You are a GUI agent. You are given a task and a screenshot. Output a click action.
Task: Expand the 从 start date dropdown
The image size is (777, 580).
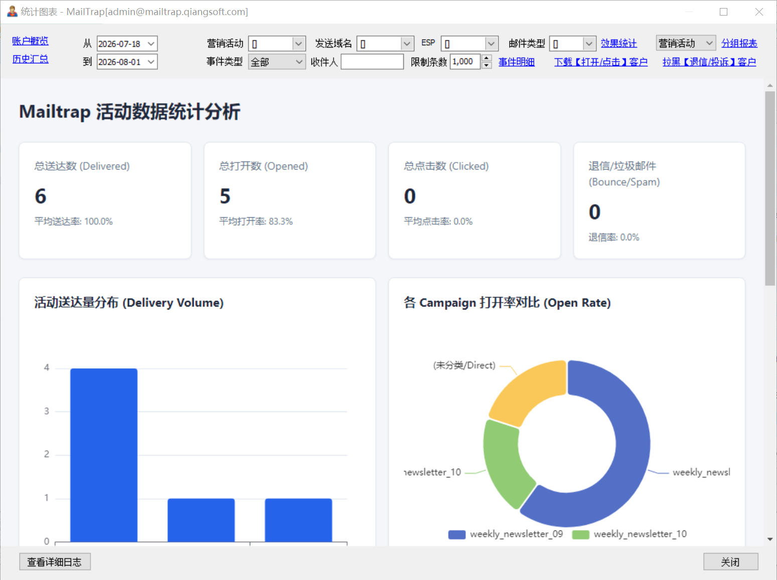tap(151, 44)
